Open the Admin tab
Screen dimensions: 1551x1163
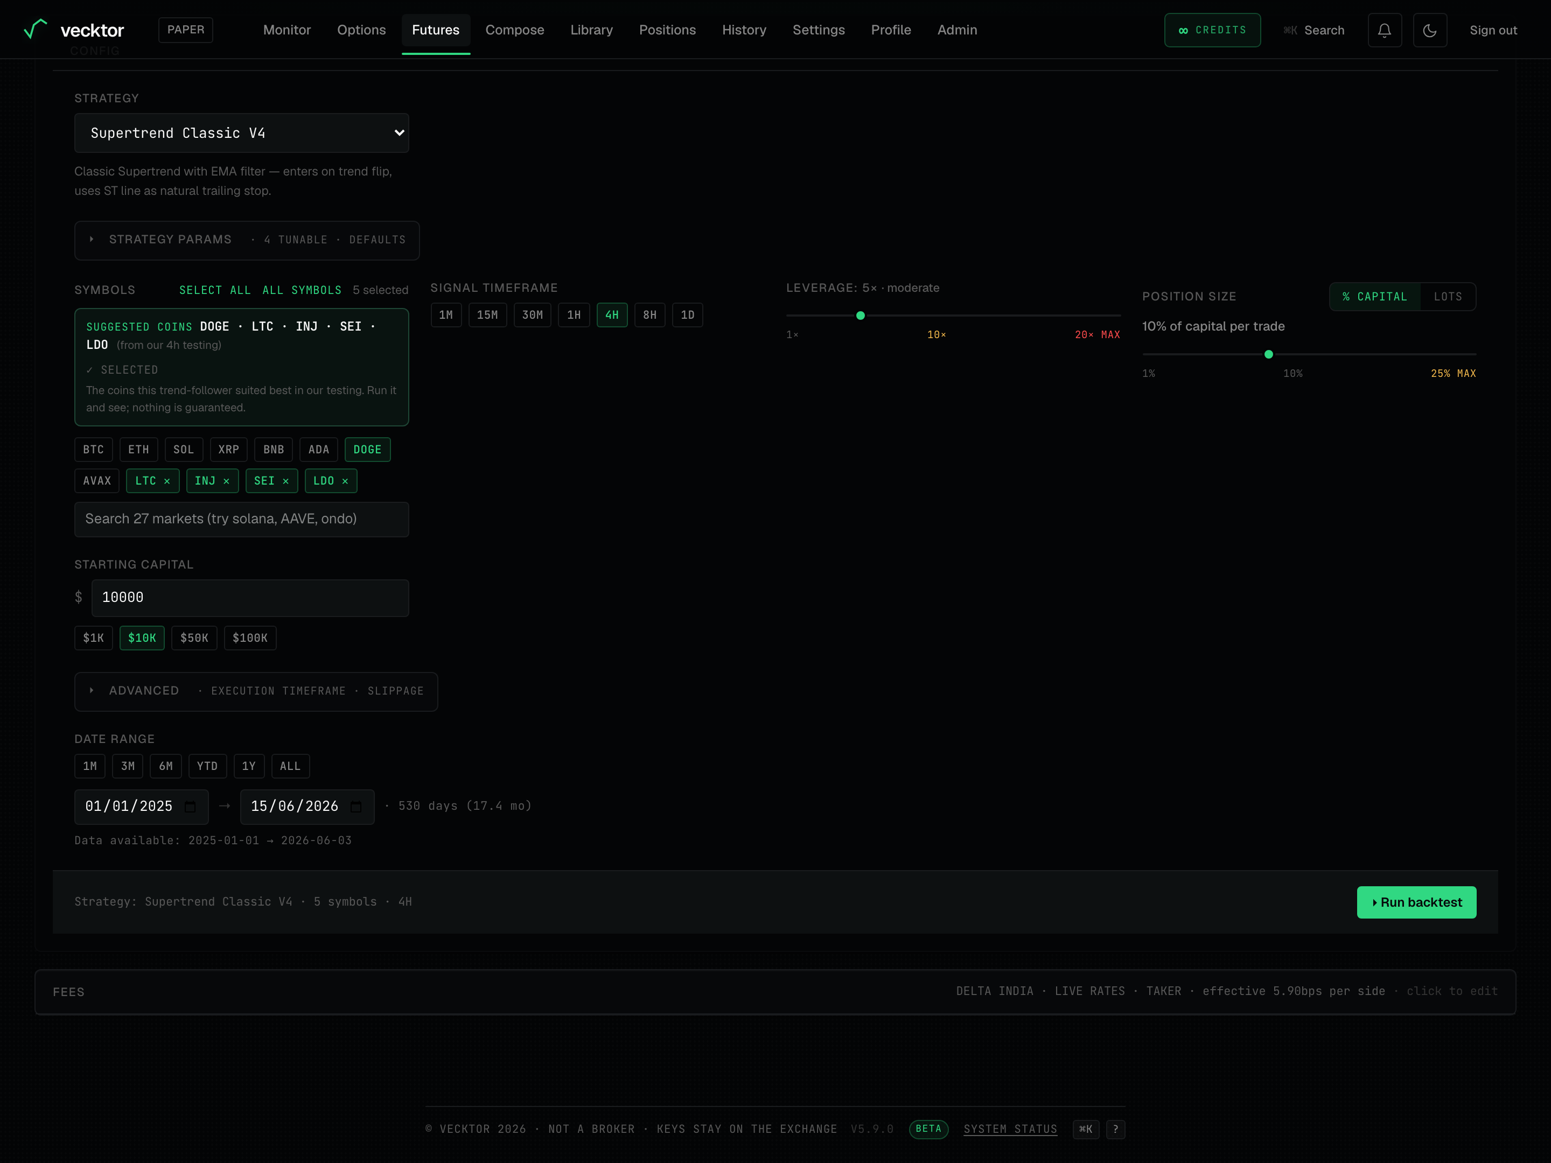[957, 30]
